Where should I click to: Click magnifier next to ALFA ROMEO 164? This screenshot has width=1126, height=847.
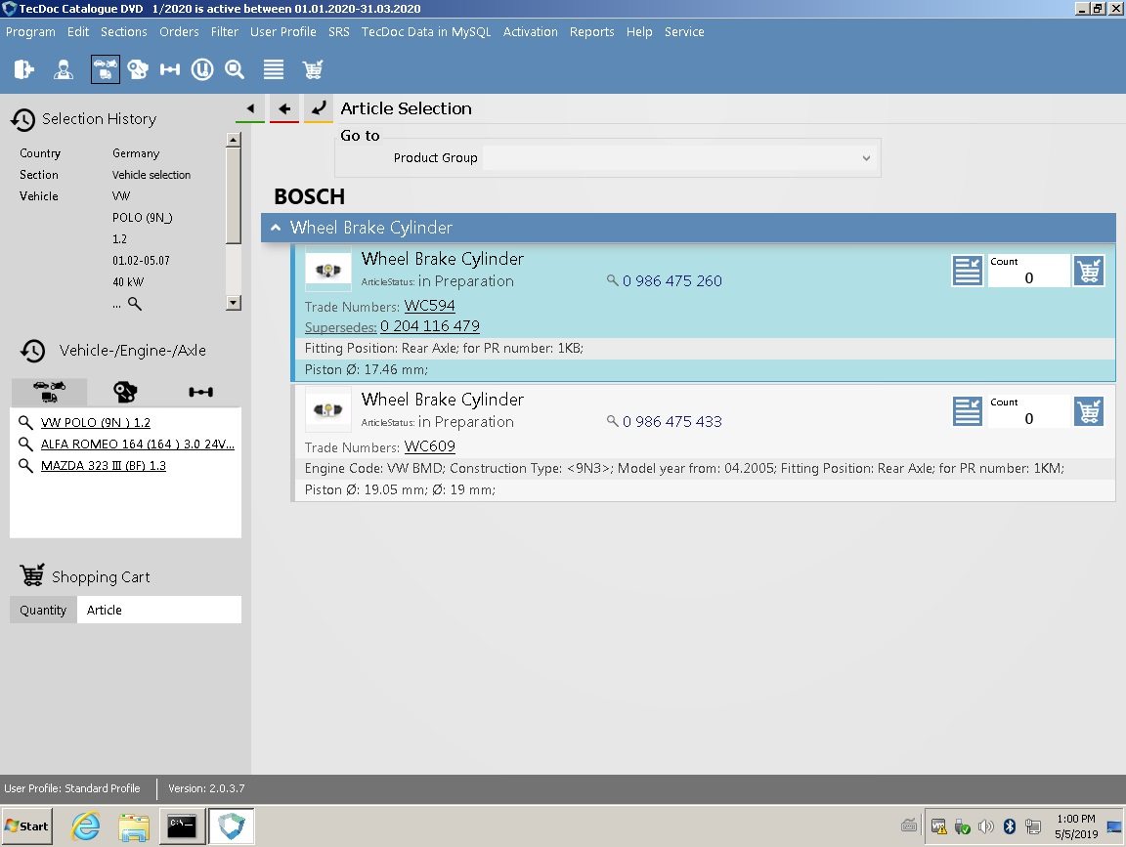[x=25, y=444]
